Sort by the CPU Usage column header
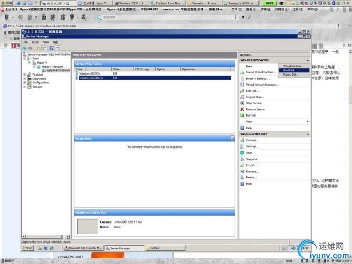The image size is (352, 264). tap(144, 69)
